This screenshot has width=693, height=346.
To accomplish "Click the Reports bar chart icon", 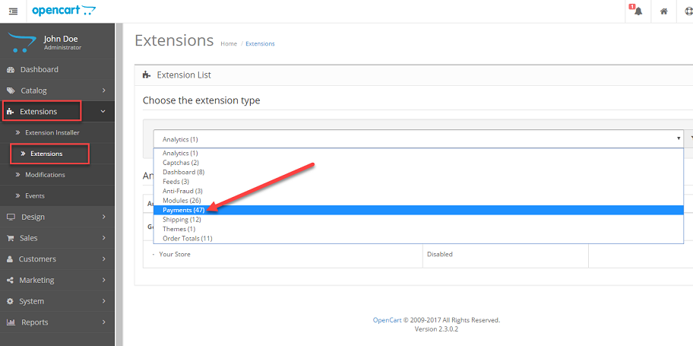I will pos(11,322).
